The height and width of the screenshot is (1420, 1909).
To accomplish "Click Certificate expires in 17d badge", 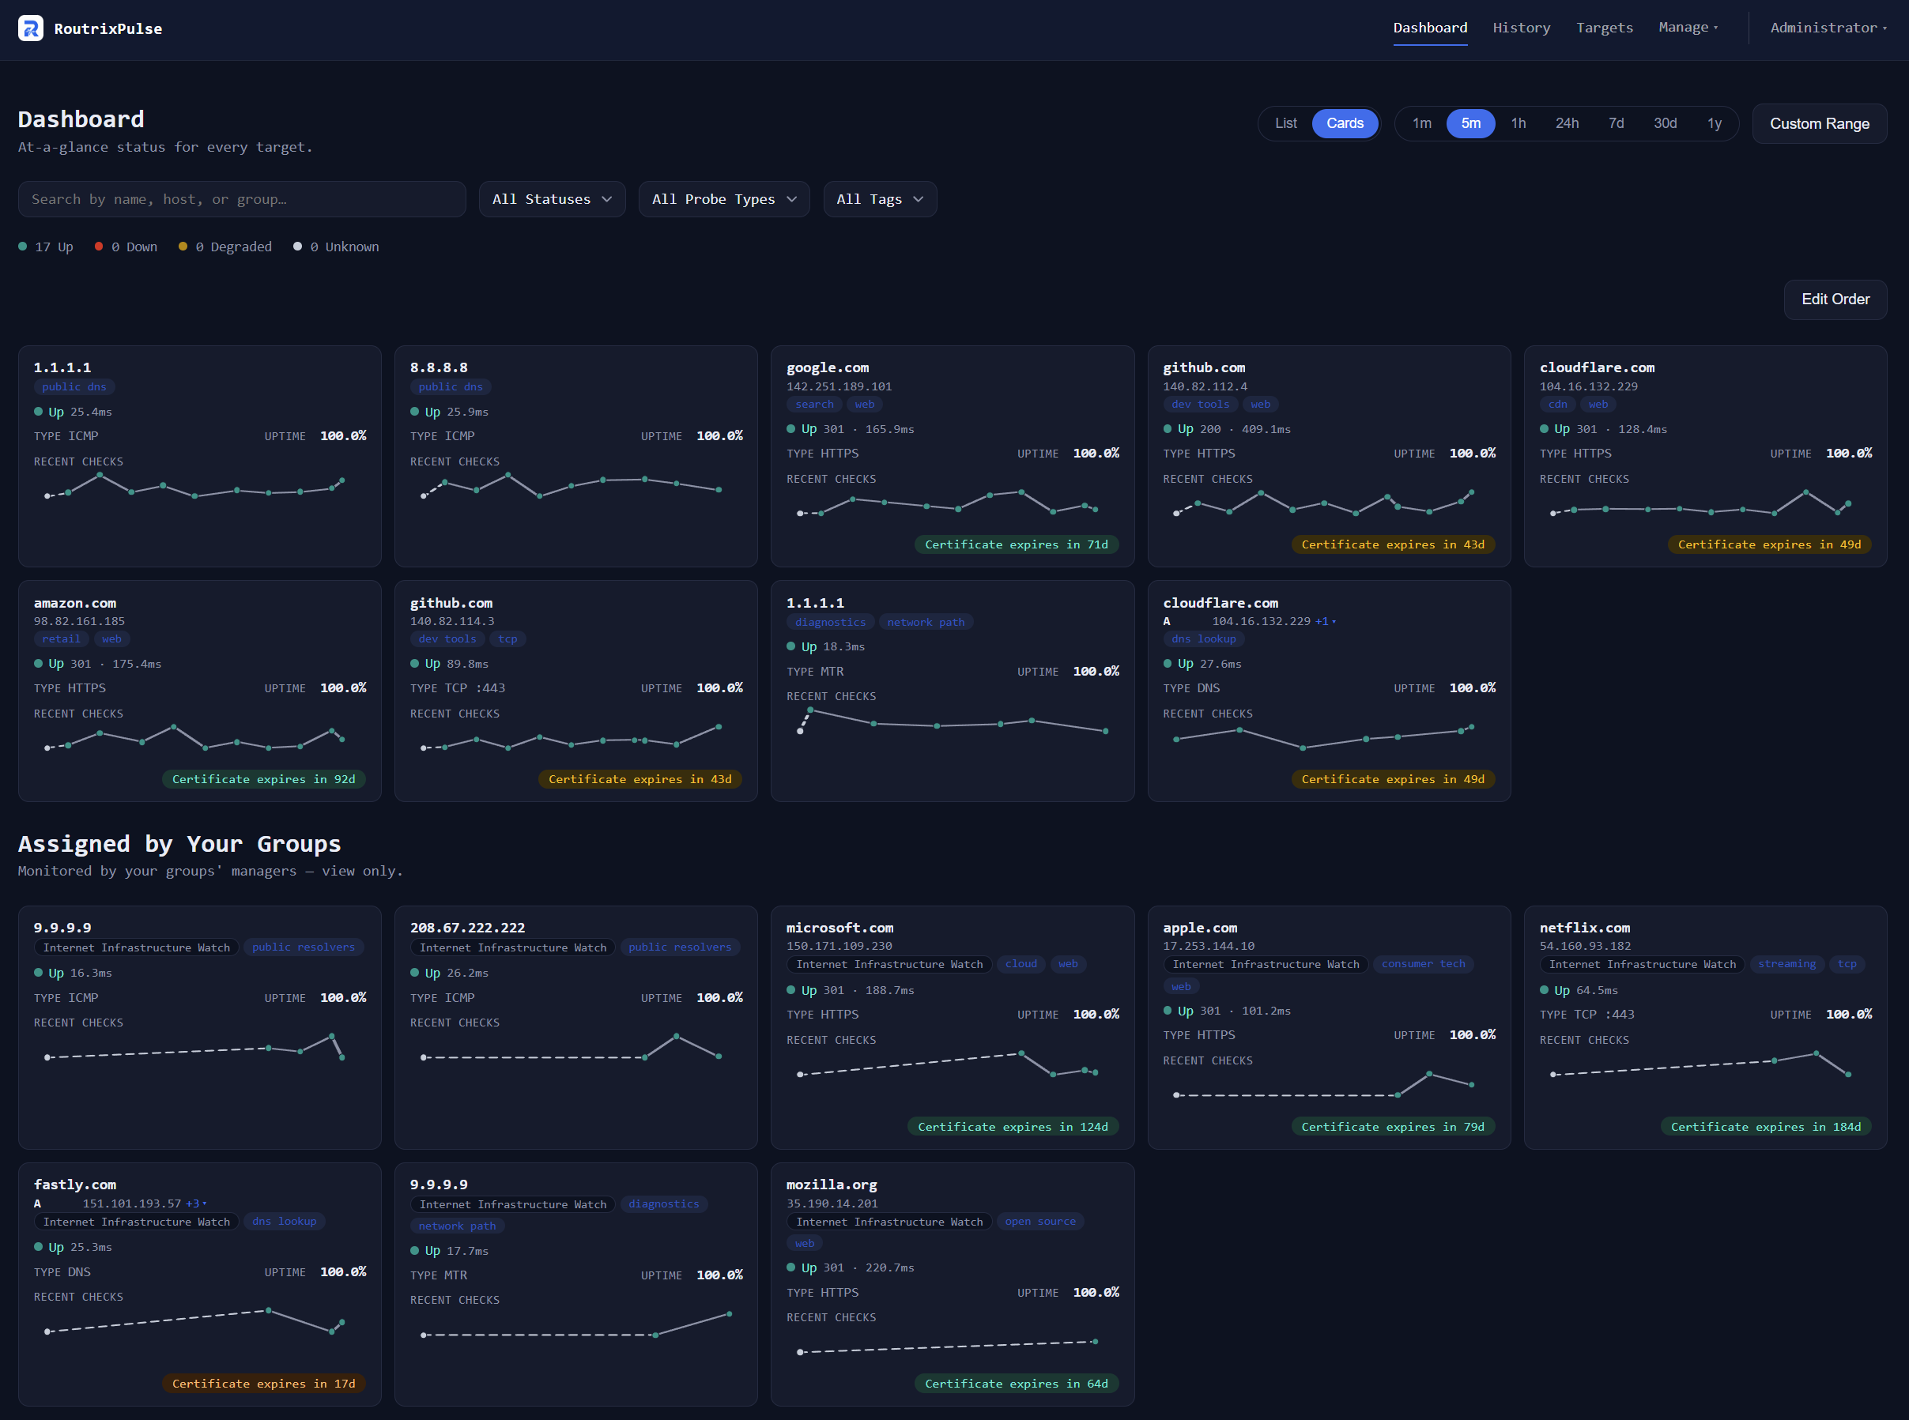I will (263, 1383).
